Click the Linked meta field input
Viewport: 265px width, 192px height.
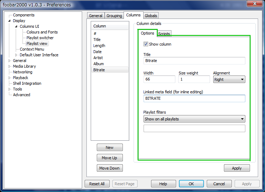(194, 98)
